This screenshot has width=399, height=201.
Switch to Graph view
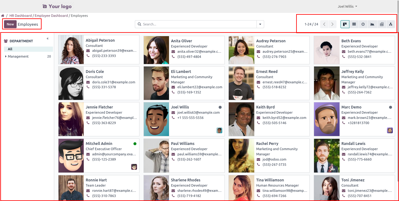pos(373,24)
